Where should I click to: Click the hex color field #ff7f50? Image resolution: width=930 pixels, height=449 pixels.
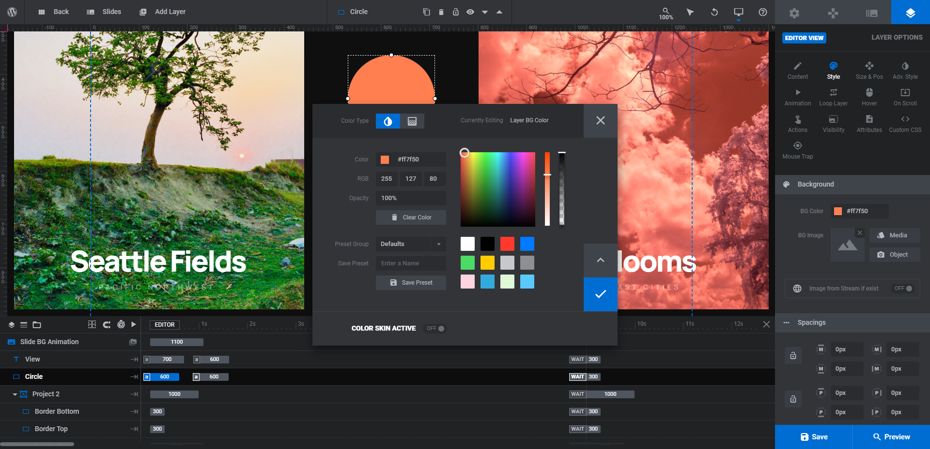pos(411,159)
